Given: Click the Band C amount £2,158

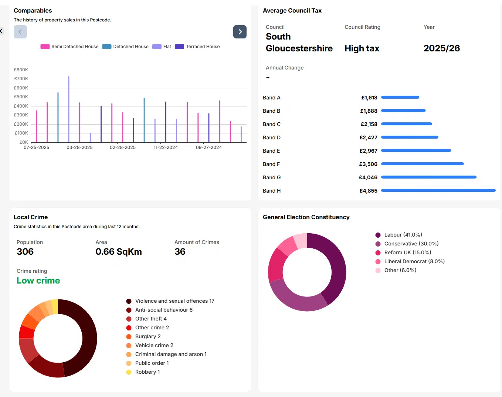Looking at the screenshot, I should [x=369, y=124].
